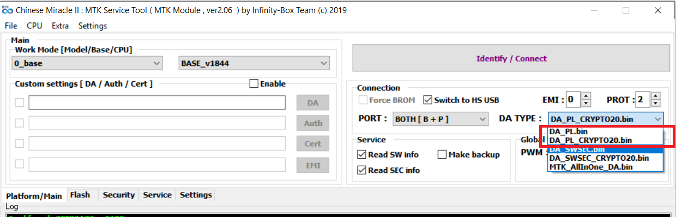Toggle Make backup checkbox
The image size is (676, 217).
click(x=442, y=155)
